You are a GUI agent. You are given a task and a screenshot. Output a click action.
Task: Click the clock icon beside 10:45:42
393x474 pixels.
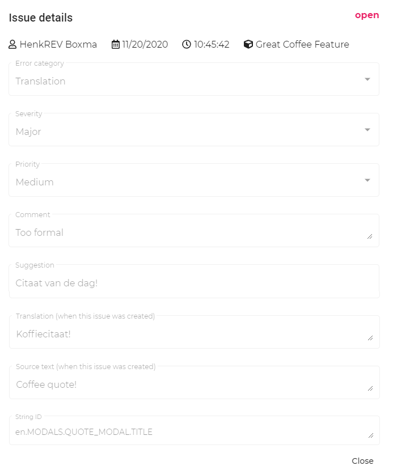click(187, 44)
